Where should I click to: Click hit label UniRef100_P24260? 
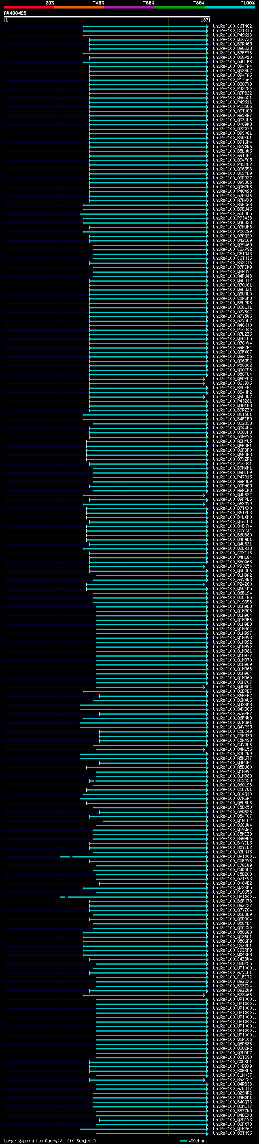point(232,584)
